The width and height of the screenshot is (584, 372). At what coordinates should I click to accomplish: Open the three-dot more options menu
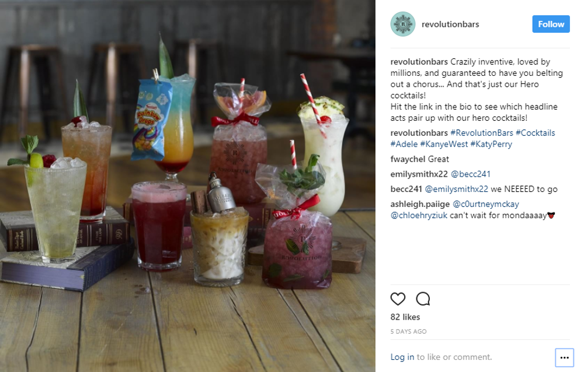[x=564, y=357]
